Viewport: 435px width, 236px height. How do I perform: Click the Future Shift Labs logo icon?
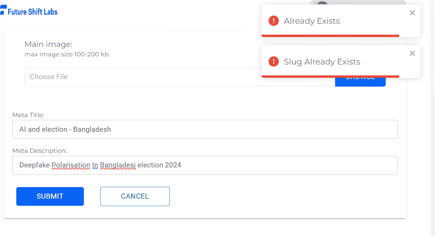pyautogui.click(x=3, y=10)
